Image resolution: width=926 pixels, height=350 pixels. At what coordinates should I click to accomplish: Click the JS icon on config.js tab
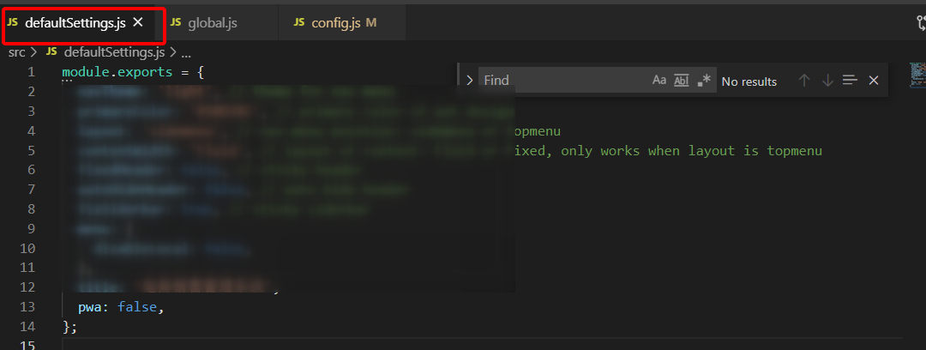[x=299, y=22]
